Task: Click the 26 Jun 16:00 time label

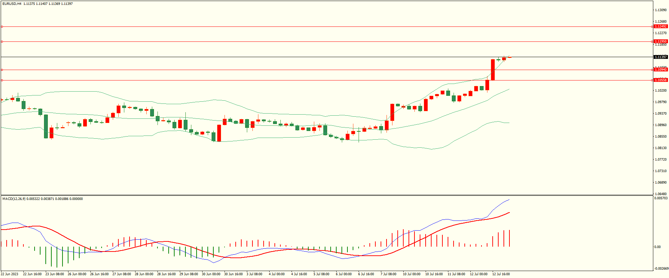Action: click(100, 274)
